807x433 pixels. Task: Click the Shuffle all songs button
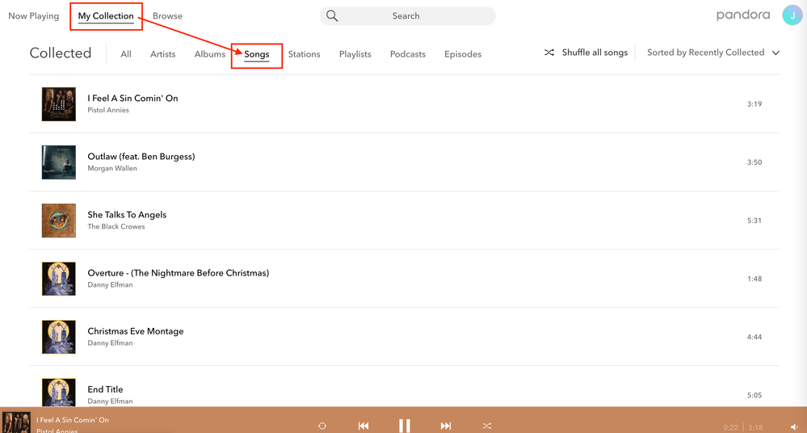tap(586, 53)
